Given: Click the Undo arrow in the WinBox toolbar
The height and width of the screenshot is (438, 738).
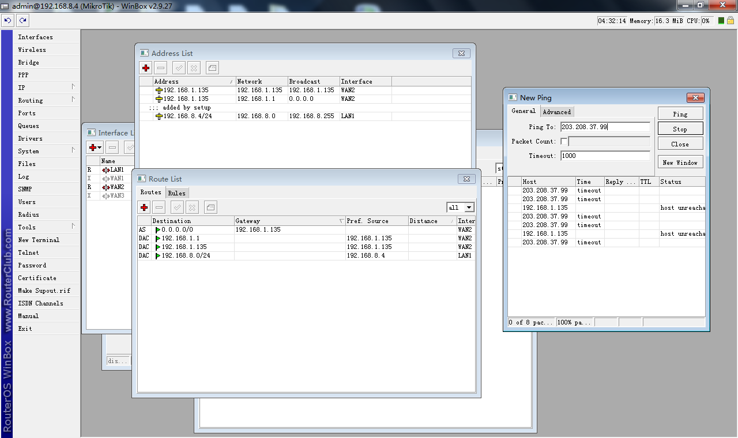Looking at the screenshot, I should [x=7, y=20].
